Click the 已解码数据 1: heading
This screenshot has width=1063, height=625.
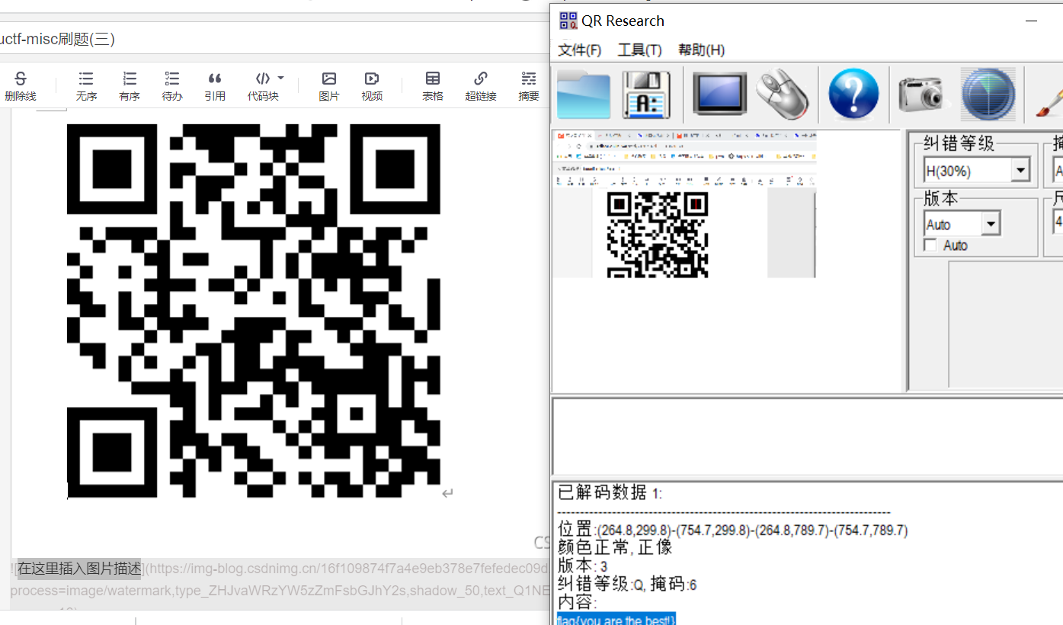tap(610, 493)
